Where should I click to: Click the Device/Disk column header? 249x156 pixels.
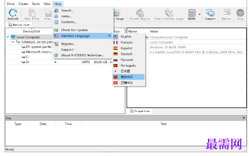[32, 31]
